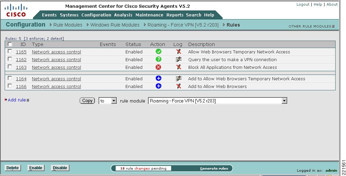Screen dimensions: 346x176
Task: Click the no-log icon for rule 1165
Action: click(179, 52)
